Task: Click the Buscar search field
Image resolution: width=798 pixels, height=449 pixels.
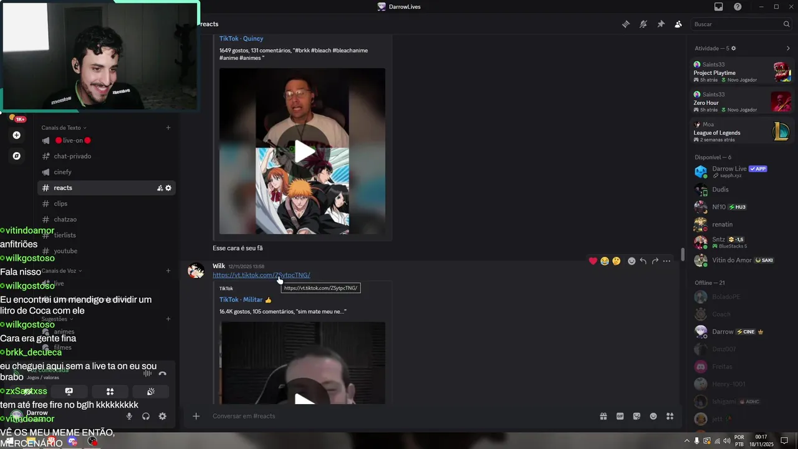Action: (x=741, y=24)
